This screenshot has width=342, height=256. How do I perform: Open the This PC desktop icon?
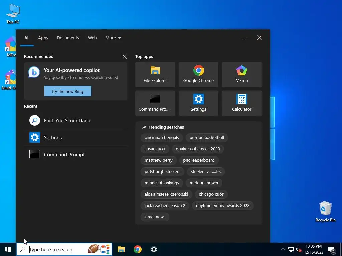(x=13, y=14)
